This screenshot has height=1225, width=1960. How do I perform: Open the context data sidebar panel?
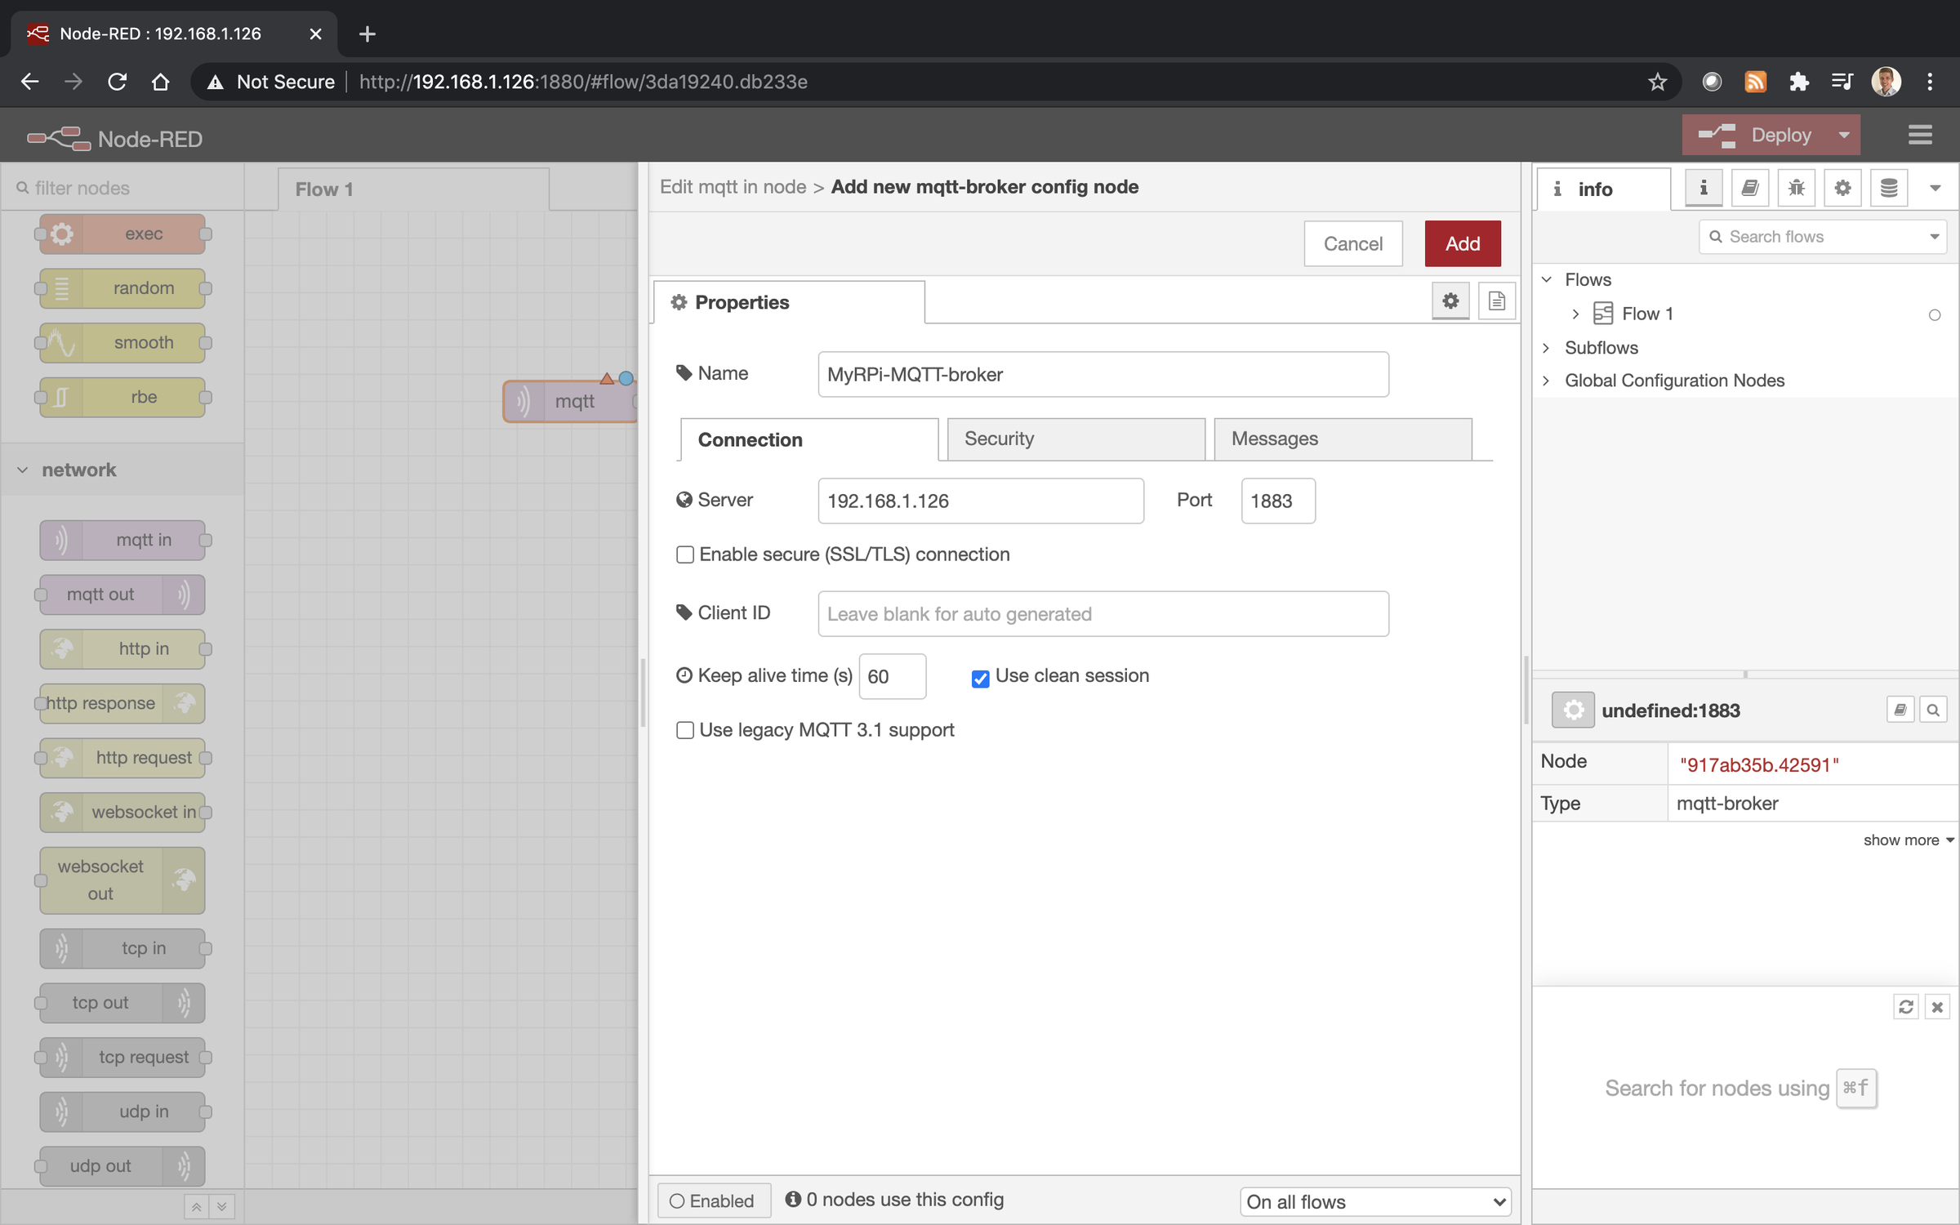(1888, 187)
